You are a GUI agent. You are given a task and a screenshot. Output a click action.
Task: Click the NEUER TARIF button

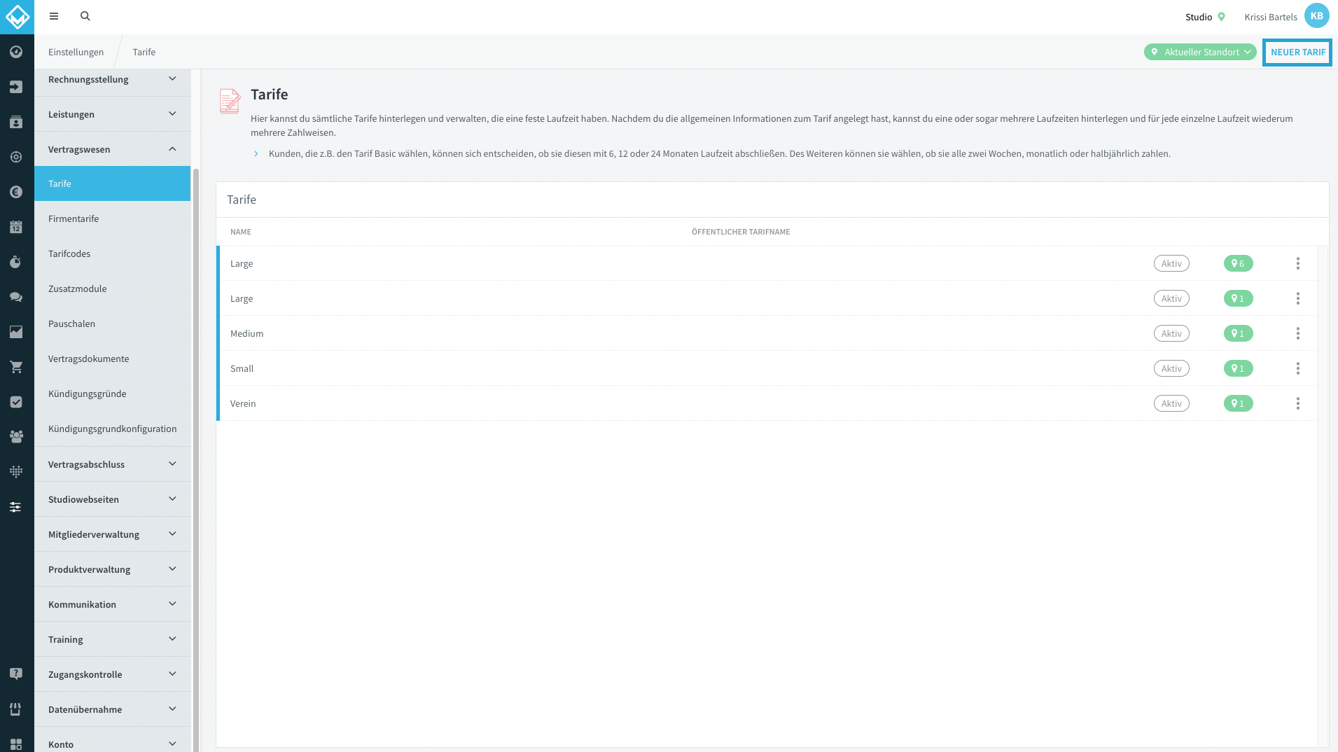tap(1297, 52)
